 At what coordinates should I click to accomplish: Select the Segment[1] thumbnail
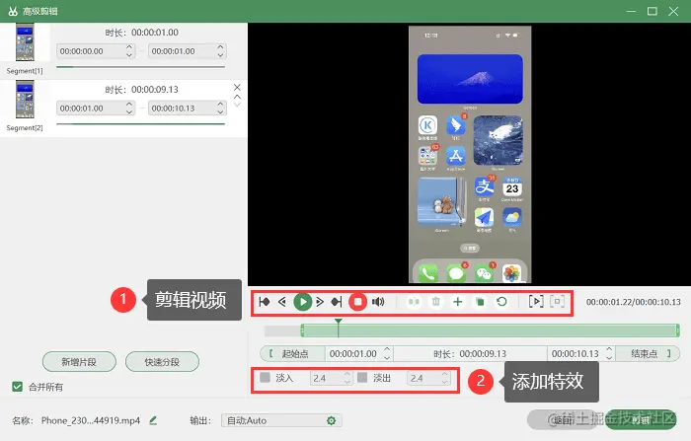pos(25,42)
